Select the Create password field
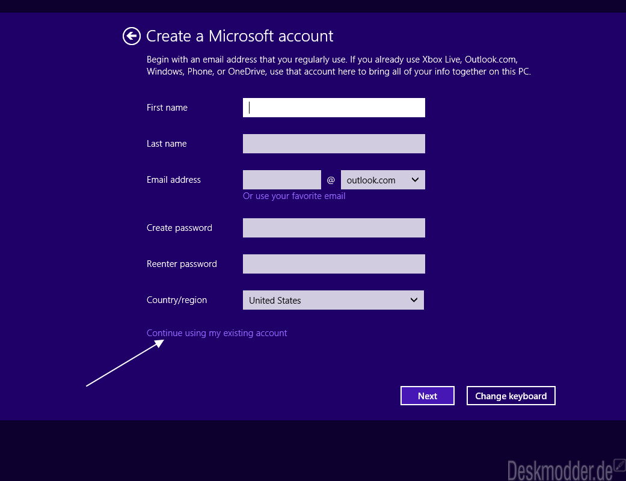 (334, 228)
